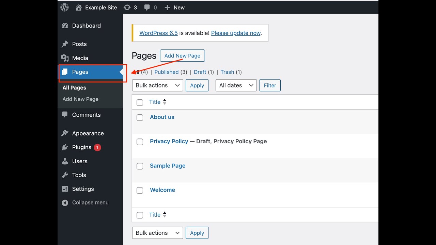The height and width of the screenshot is (245, 436).
Task: Click the plus icon next to New
Action: (167, 7)
